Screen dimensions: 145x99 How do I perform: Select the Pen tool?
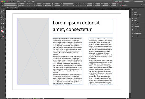pos(1,18)
